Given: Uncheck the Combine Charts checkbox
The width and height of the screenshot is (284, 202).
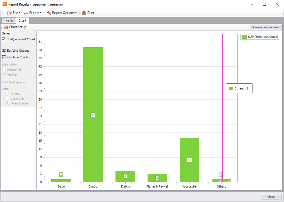Looking at the screenshot, I should [x=4, y=57].
